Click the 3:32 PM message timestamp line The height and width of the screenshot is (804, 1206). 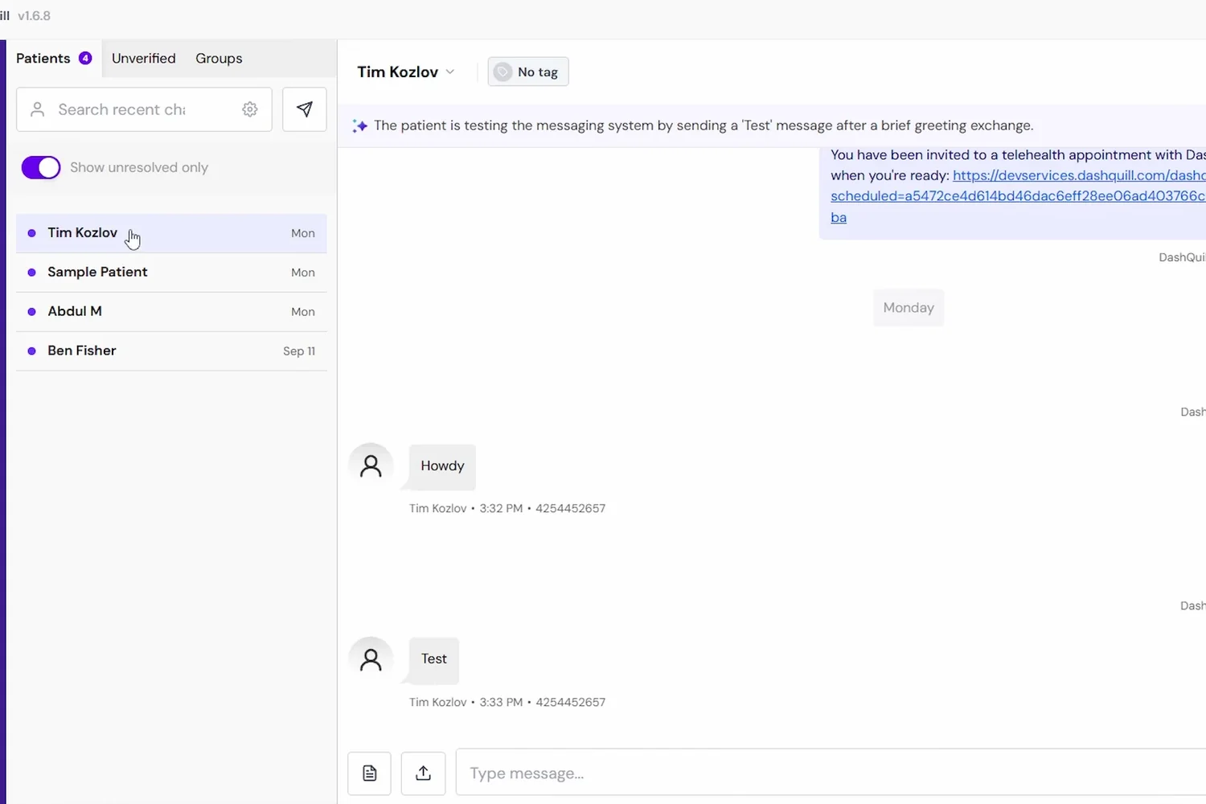coord(507,509)
